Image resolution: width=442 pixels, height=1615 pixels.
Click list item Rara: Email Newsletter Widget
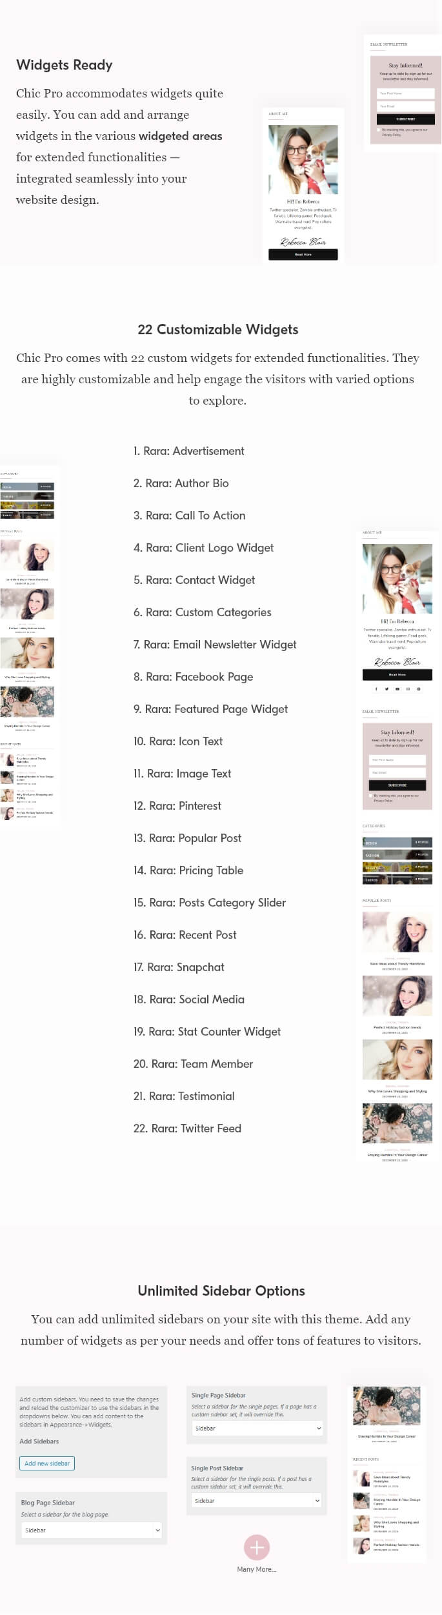click(215, 645)
